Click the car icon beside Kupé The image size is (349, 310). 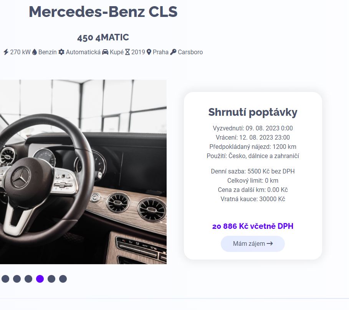coord(105,52)
